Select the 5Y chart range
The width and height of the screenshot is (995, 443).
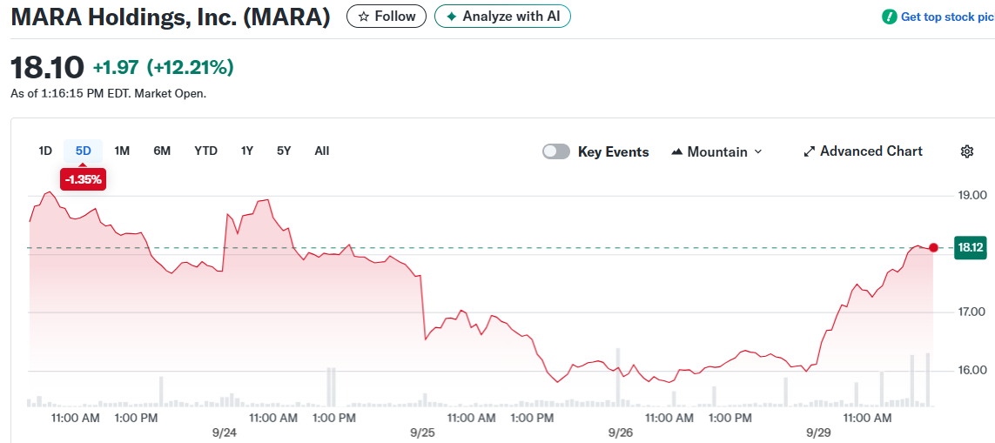[x=284, y=151]
